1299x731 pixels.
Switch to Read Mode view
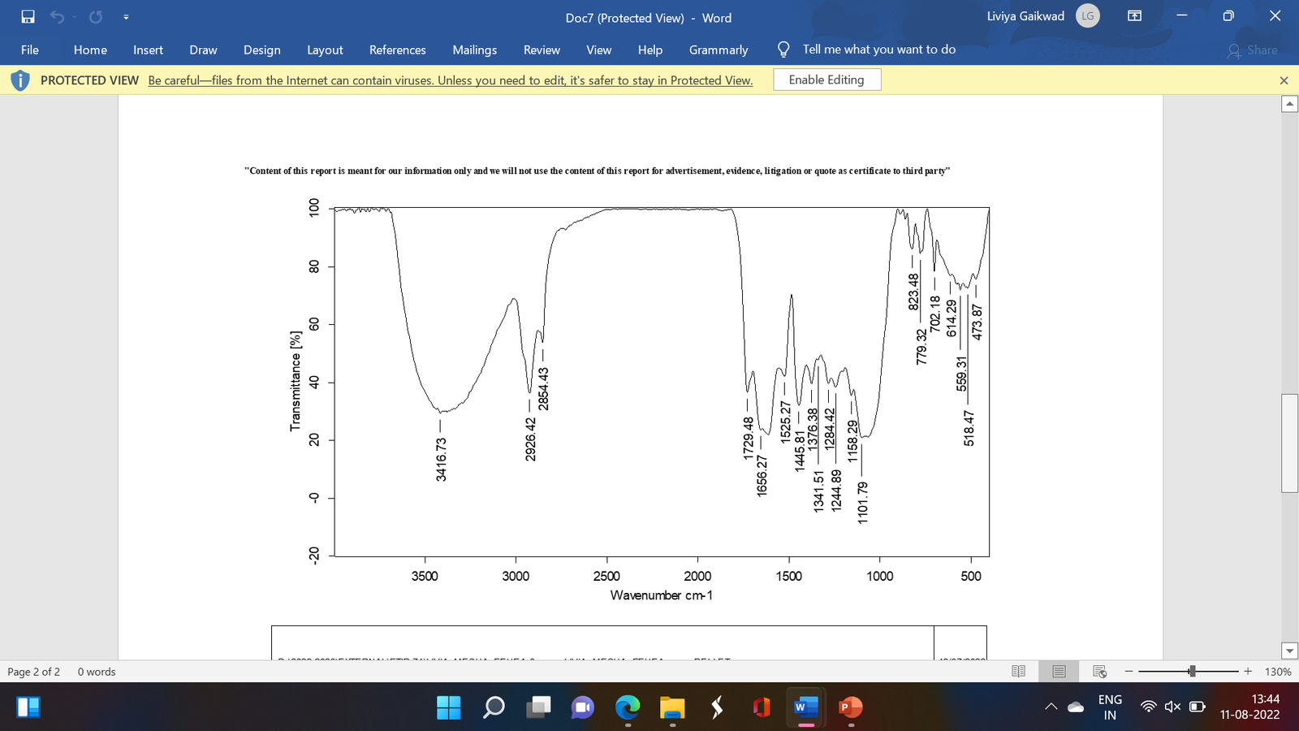point(1018,671)
